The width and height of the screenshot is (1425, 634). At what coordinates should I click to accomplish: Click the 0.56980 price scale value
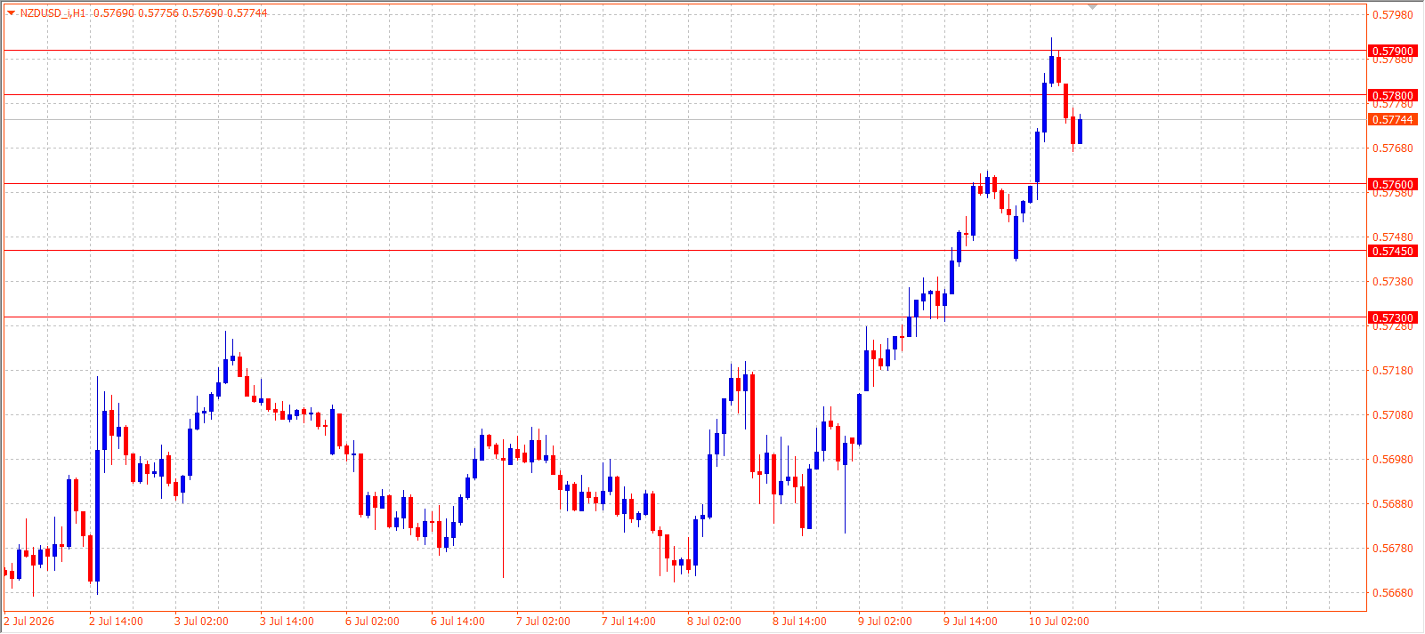(x=1392, y=460)
